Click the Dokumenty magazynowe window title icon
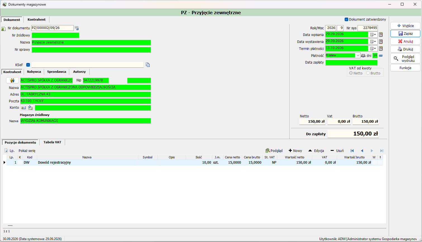Screen dimensions: 422x242 tap(4, 4)
